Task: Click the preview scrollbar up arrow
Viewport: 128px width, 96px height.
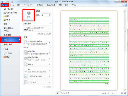Action: [125, 11]
